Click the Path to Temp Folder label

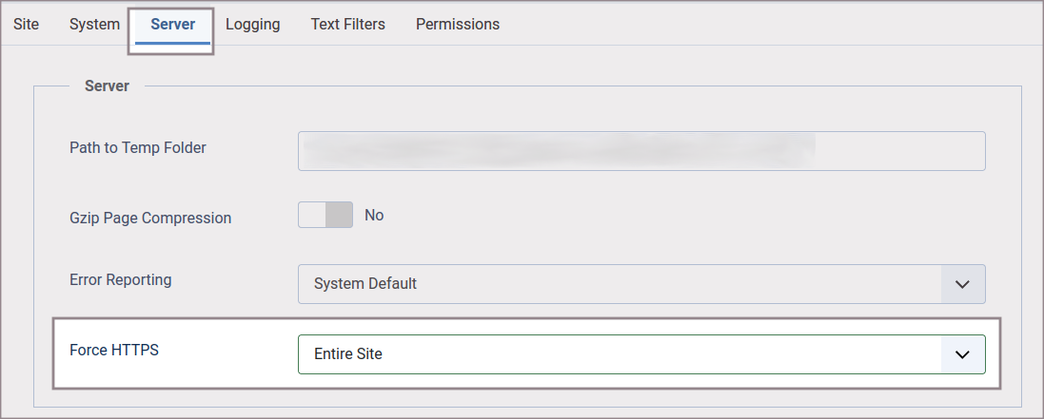pos(138,147)
